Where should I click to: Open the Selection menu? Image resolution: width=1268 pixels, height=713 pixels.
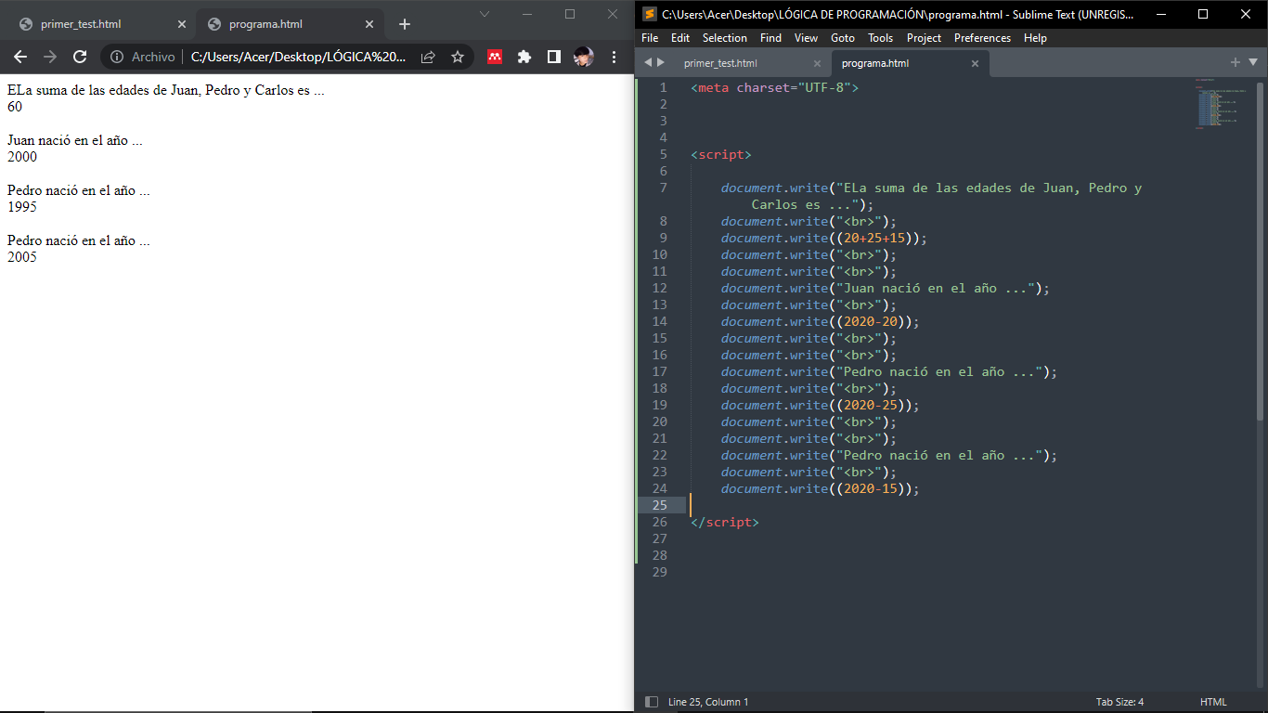point(725,38)
